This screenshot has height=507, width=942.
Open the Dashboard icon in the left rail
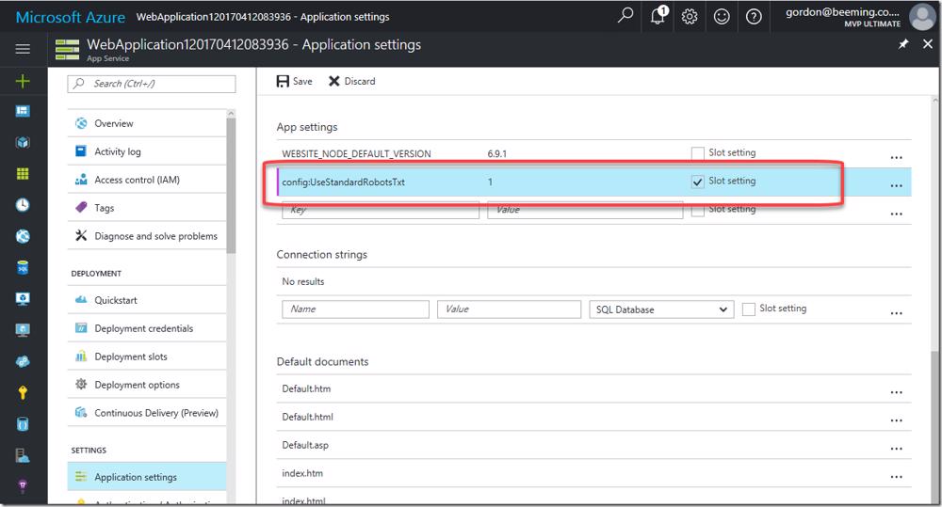[x=23, y=111]
